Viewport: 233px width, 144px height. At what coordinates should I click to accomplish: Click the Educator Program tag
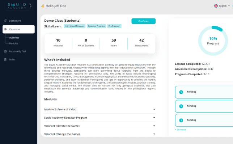[x=96, y=26]
